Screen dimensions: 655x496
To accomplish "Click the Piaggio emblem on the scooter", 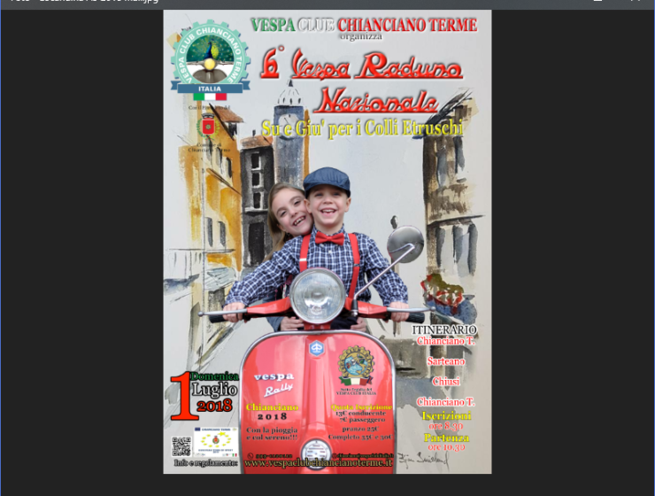I will click(x=315, y=348).
